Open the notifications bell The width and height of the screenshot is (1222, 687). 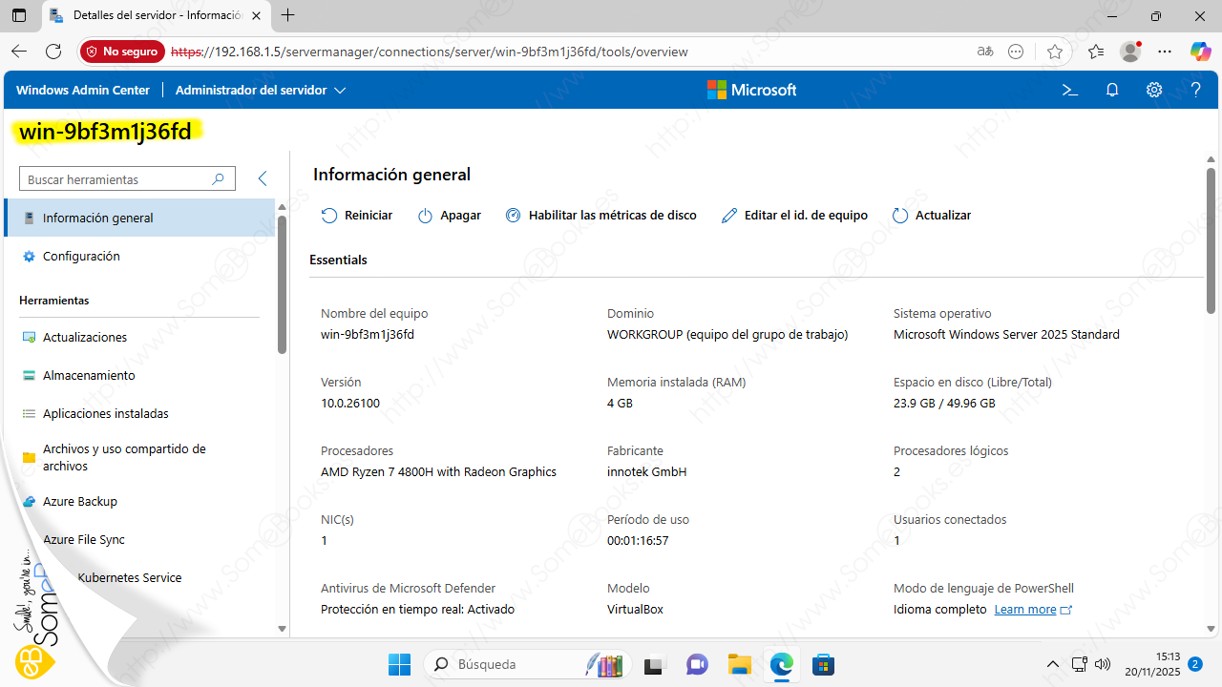coord(1112,90)
